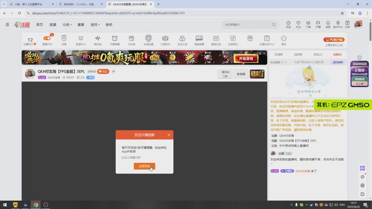372x209 pixels.
Task: Click the 主播积分 score of 12
Action: coord(30,40)
